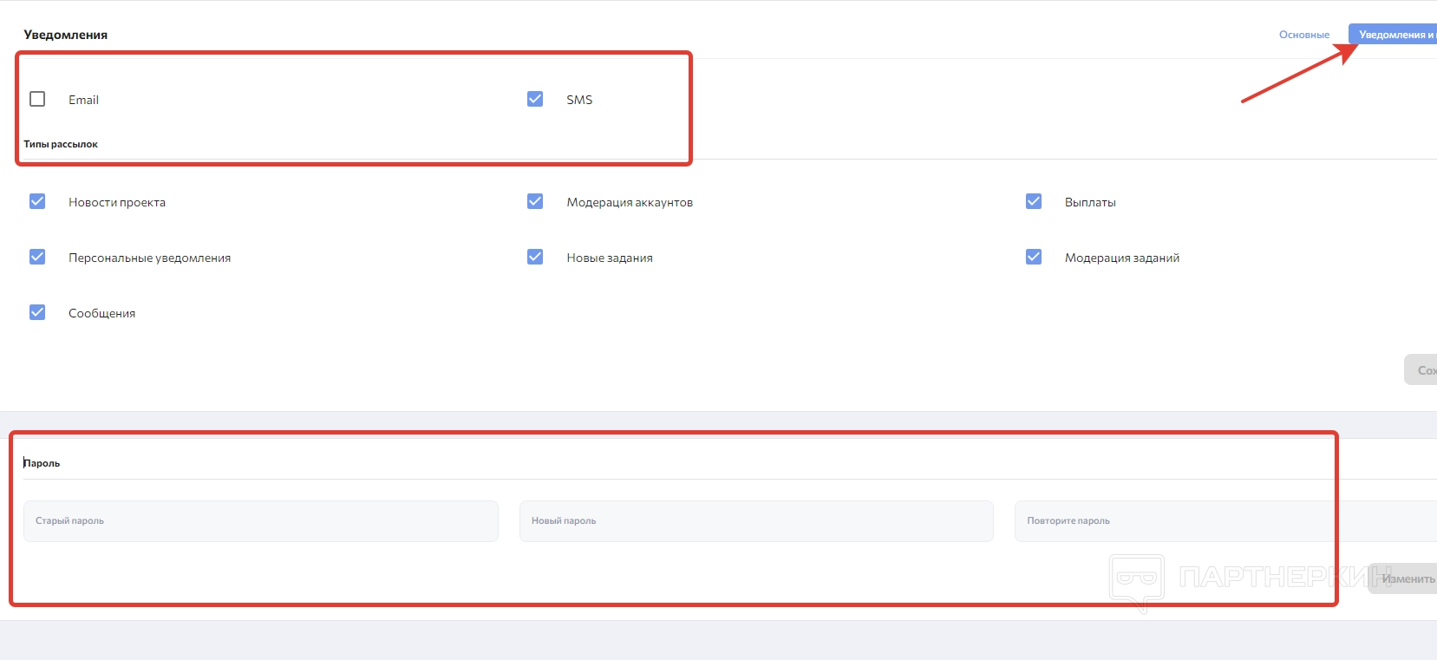This screenshot has height=660, width=1437.
Task: Click the Старый пароль input field
Action: point(261,521)
